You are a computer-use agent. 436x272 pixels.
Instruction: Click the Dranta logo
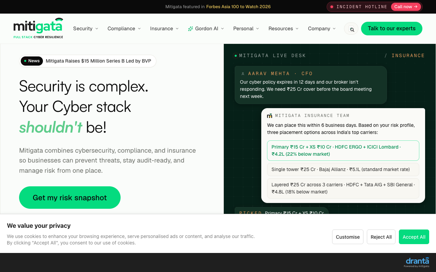(417, 262)
